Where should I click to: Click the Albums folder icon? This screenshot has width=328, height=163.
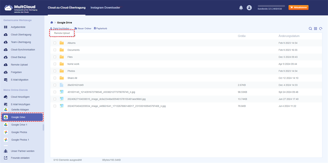(61, 43)
